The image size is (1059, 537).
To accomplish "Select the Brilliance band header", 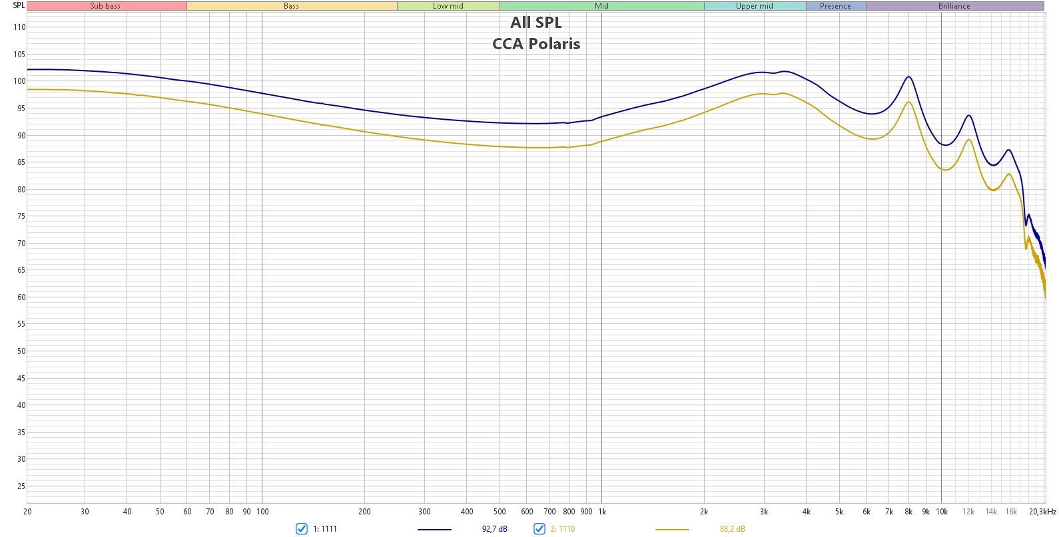I will [954, 6].
